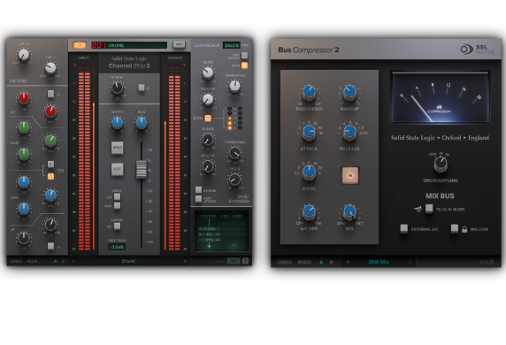Enable gate FAST ATTACK switch
Screen dimensions: 506x345
tap(198, 199)
